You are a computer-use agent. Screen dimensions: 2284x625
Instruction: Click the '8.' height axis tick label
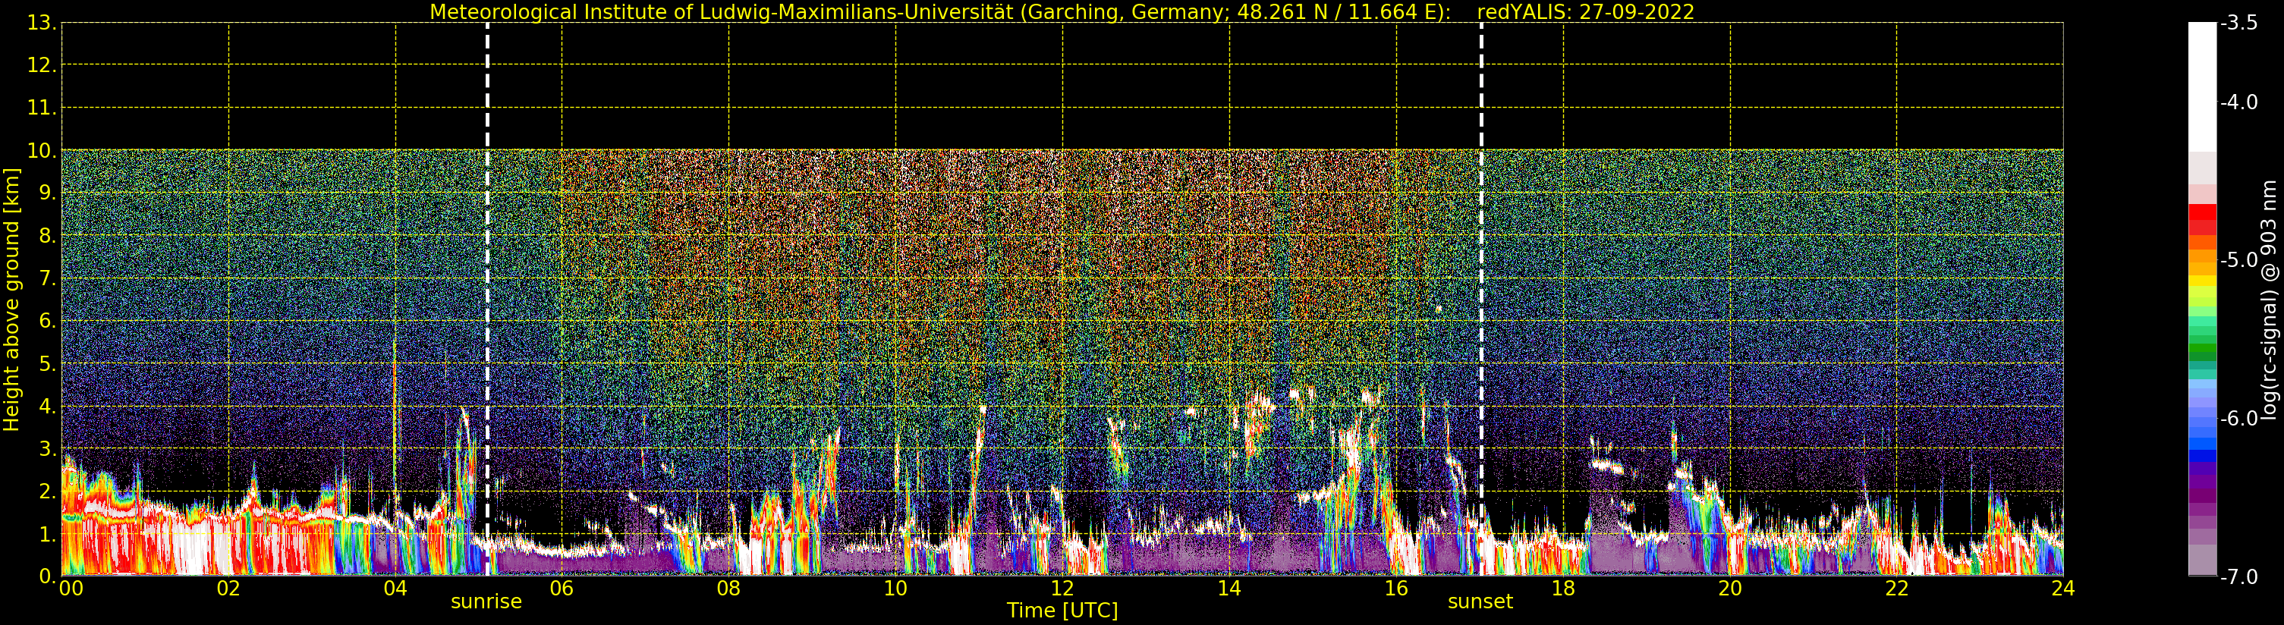tap(48, 236)
